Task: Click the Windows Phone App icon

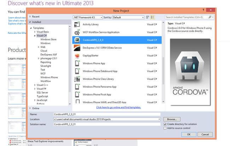Action: coord(77,63)
